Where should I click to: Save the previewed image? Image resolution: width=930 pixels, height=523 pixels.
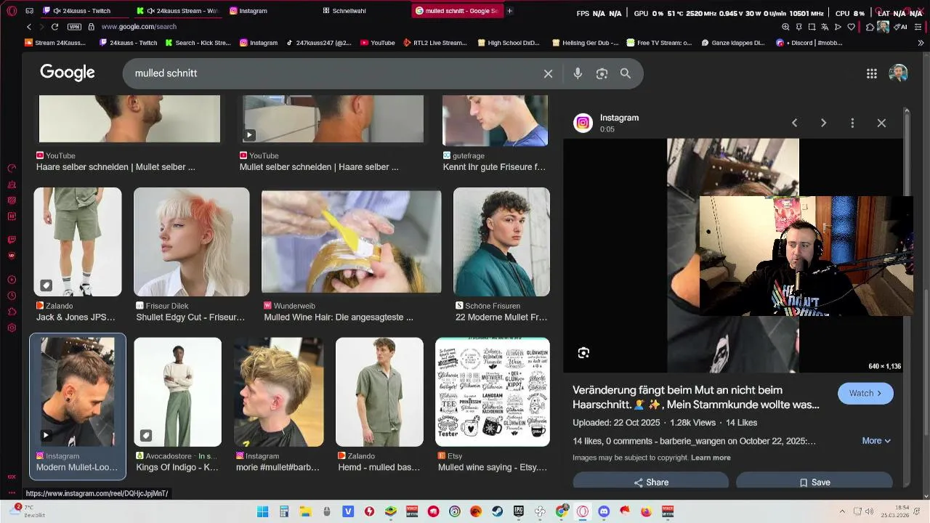pyautogui.click(x=814, y=482)
